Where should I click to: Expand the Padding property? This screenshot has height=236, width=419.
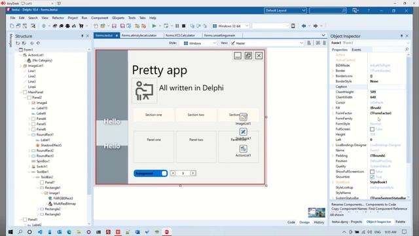[x=333, y=155]
